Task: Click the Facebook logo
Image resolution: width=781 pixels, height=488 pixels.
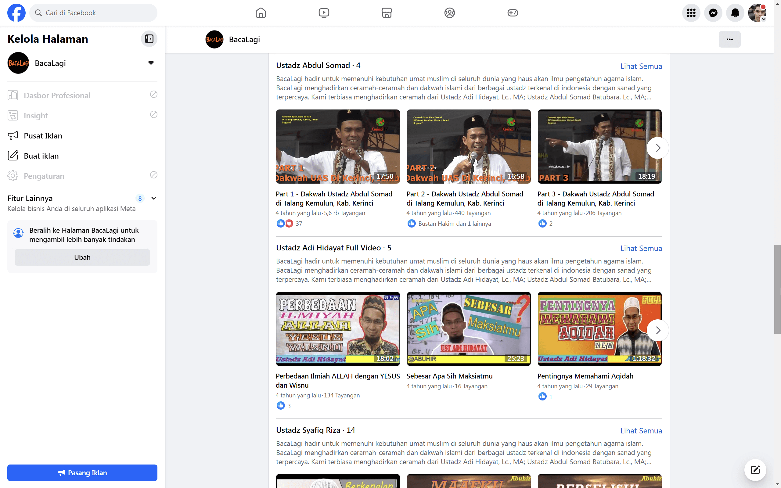Action: tap(16, 13)
